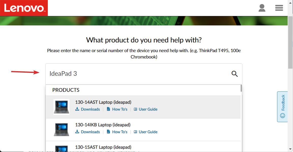The image size is (293, 152).
Task: Click the products dropdown list scrollbar
Action: (x=241, y=88)
